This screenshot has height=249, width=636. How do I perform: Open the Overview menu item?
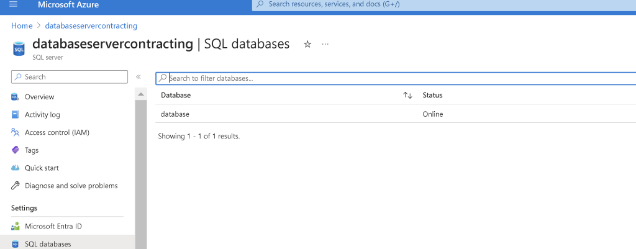point(39,97)
